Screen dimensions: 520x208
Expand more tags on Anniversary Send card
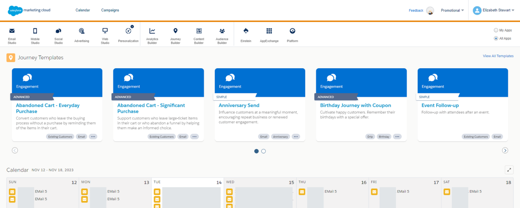[296, 137]
